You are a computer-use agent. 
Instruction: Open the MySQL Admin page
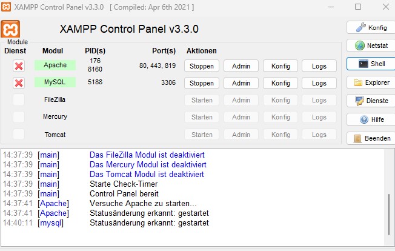tap(241, 83)
